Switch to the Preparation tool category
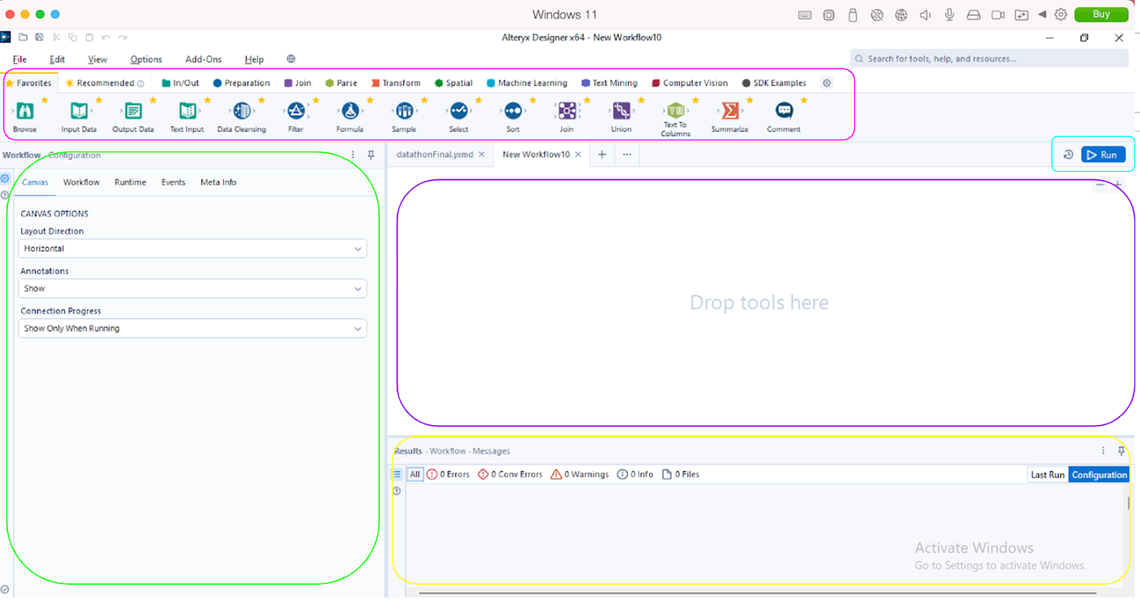This screenshot has height=601, width=1140. tap(241, 83)
